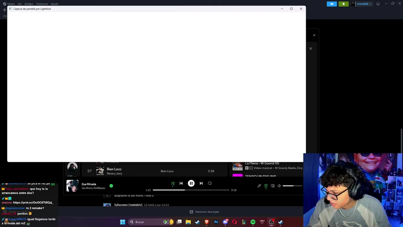Open the Spotify lyrics microphone icon
The width and height of the screenshot is (403, 227).
(x=259, y=186)
